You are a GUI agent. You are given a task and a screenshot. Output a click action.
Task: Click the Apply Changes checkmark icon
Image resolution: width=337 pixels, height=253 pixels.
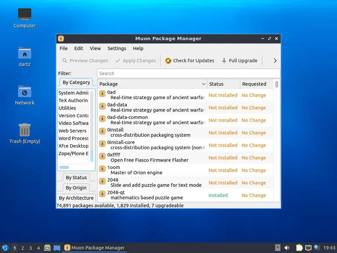tap(117, 61)
